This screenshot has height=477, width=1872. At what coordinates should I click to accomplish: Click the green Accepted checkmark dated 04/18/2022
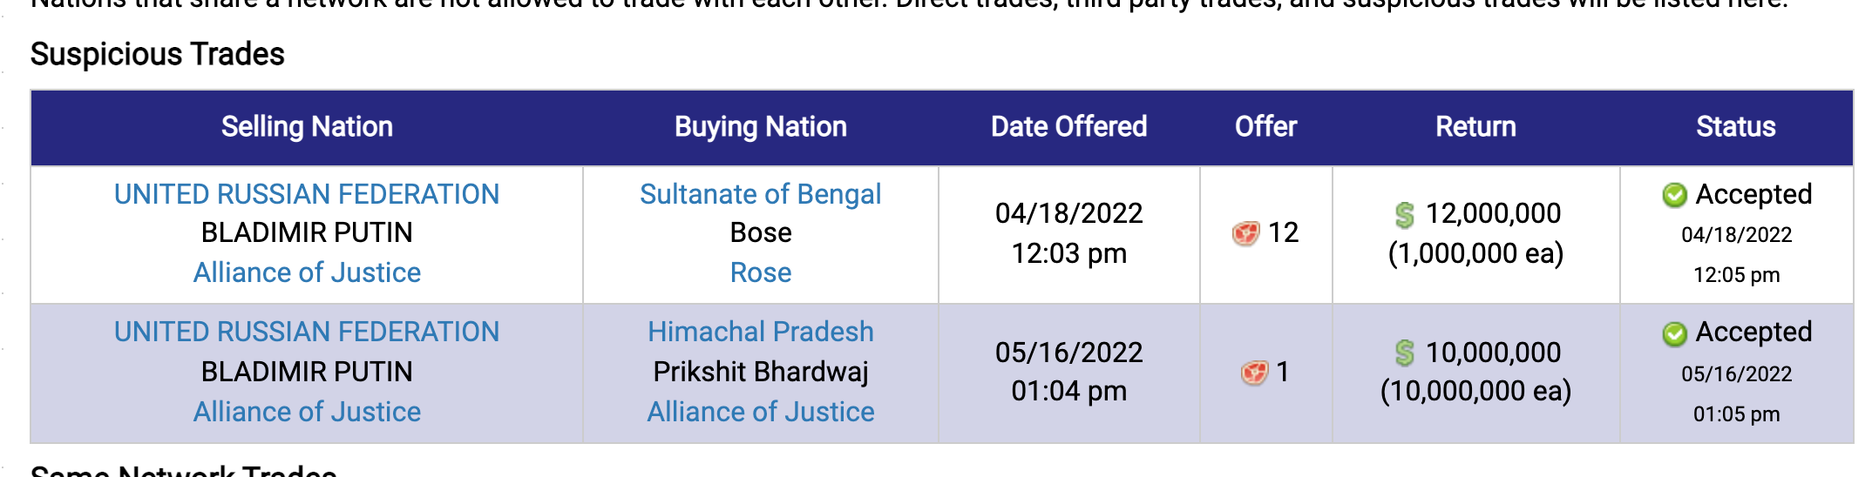coord(1674,195)
